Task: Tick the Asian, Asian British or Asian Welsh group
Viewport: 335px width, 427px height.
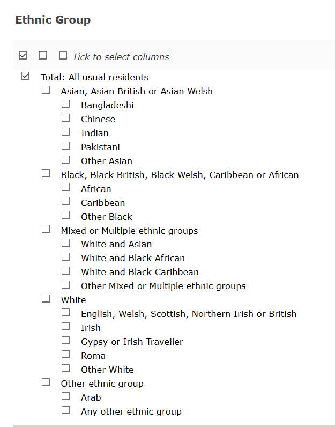Action: (x=46, y=90)
